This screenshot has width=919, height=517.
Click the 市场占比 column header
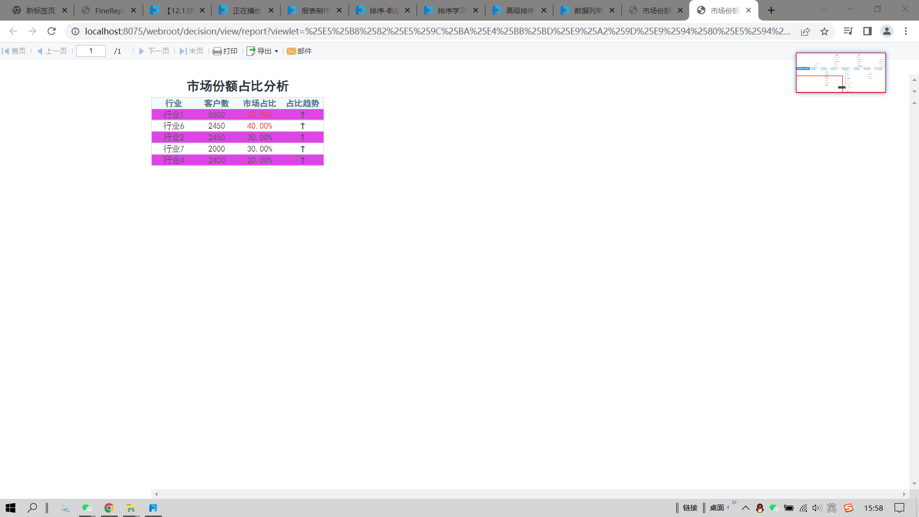point(259,103)
